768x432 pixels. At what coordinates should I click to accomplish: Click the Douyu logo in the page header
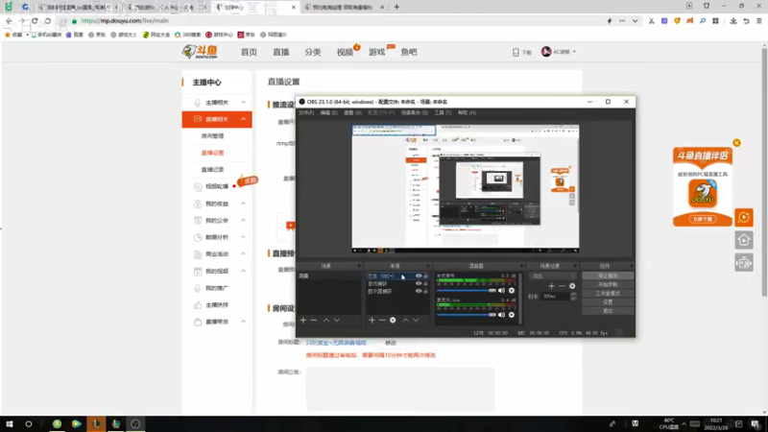click(200, 52)
